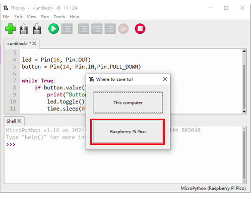Click editor scrollbar up arrow
252x202 pixels.
pos(244,51)
